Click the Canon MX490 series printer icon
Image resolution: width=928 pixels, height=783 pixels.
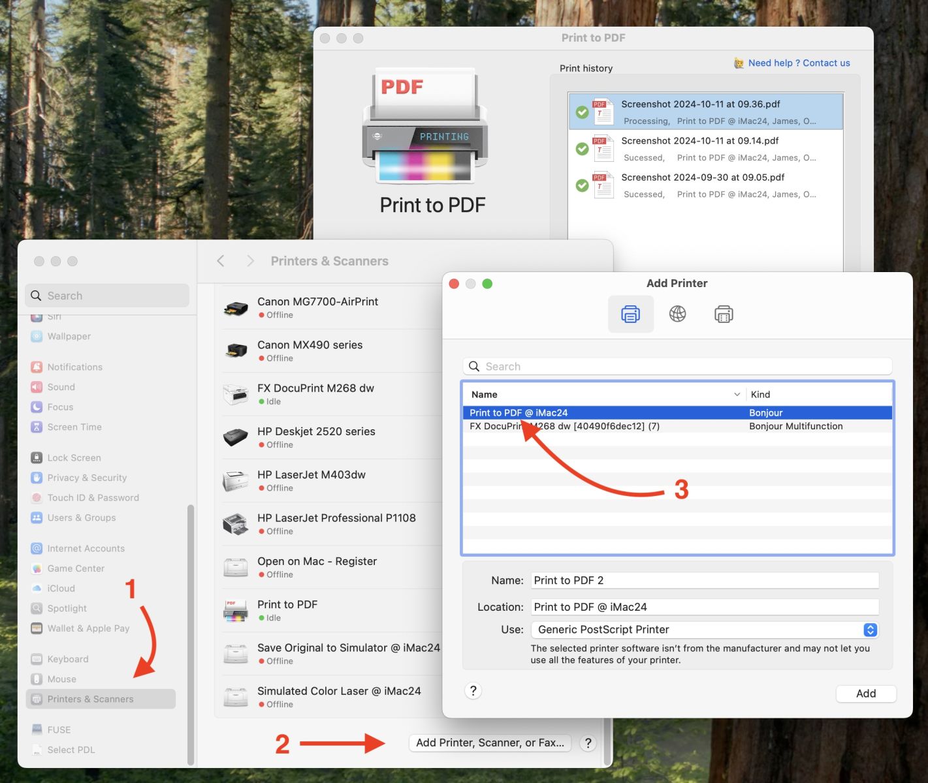click(x=236, y=351)
